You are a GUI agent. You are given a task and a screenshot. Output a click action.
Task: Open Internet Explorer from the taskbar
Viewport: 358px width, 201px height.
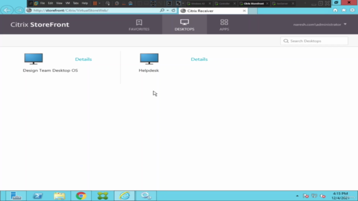124,196
